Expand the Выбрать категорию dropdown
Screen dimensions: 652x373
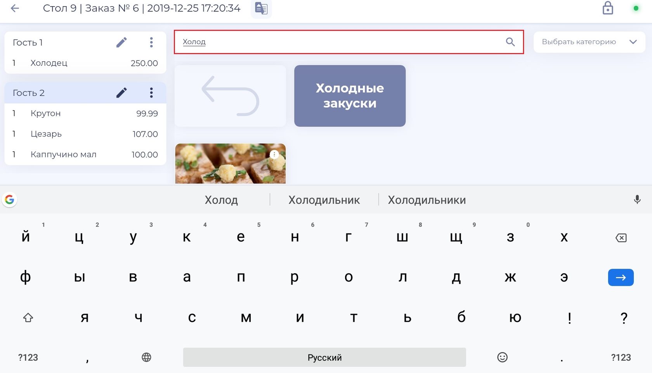click(589, 42)
